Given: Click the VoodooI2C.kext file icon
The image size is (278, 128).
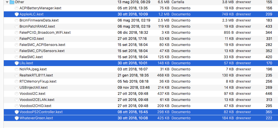Looking at the screenshot, I should [17, 94].
